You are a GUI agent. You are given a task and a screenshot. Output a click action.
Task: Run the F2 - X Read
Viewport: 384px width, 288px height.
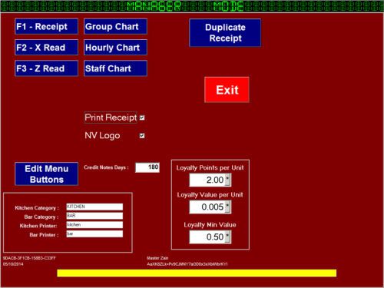46,48
